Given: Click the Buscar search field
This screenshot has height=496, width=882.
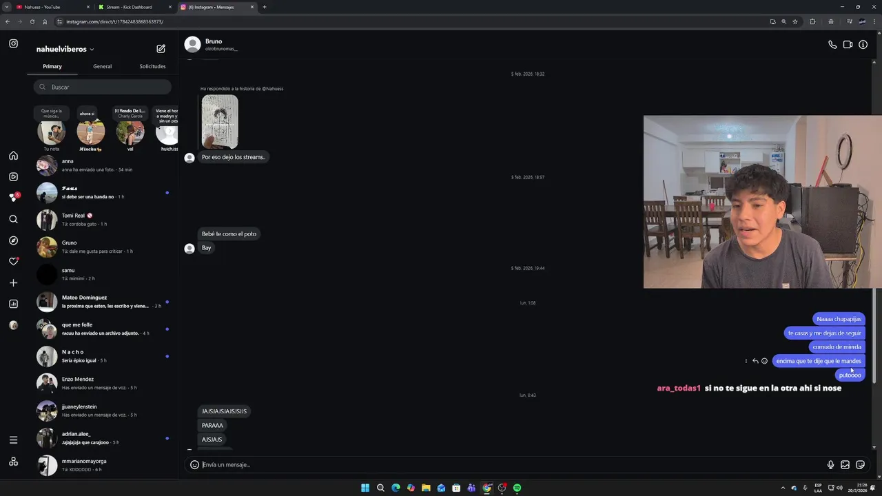Looking at the screenshot, I should [103, 87].
